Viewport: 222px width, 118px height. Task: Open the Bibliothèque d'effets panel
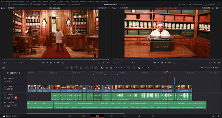(x=38, y=4)
